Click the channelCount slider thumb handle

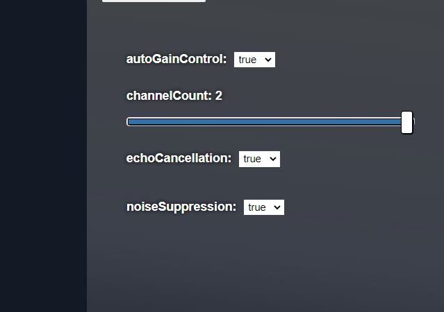coord(407,122)
